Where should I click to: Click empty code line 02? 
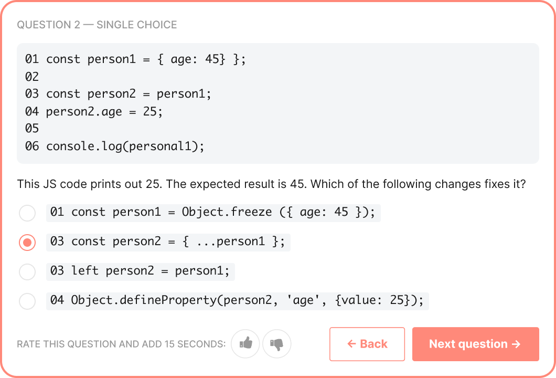point(32,77)
